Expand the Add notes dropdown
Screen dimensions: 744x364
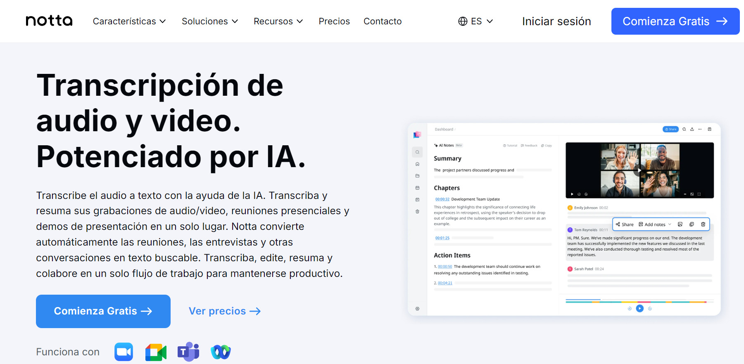point(655,225)
